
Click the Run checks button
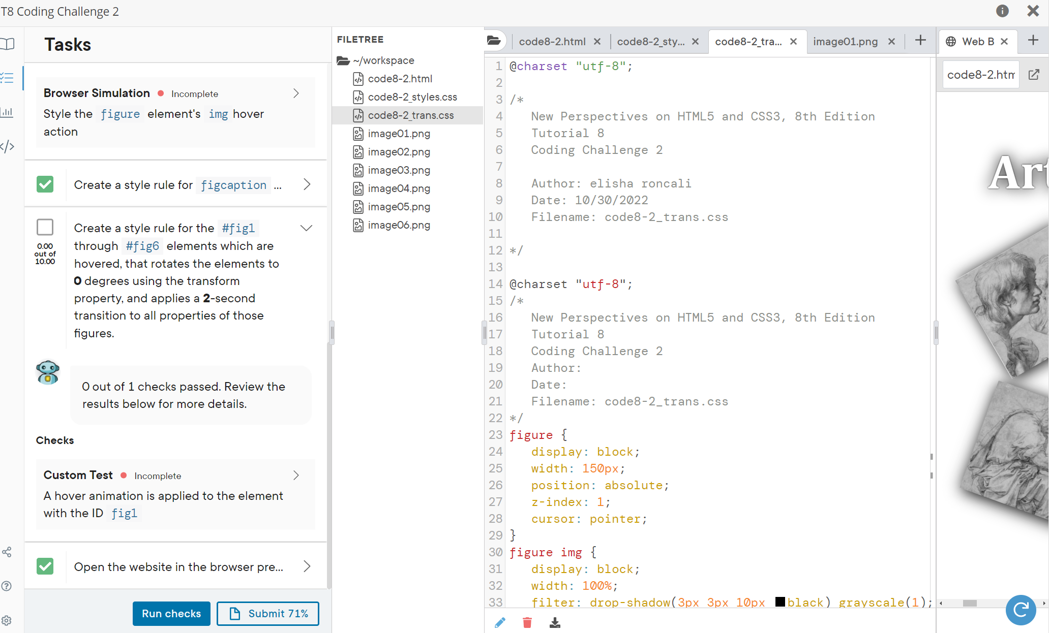click(x=171, y=614)
